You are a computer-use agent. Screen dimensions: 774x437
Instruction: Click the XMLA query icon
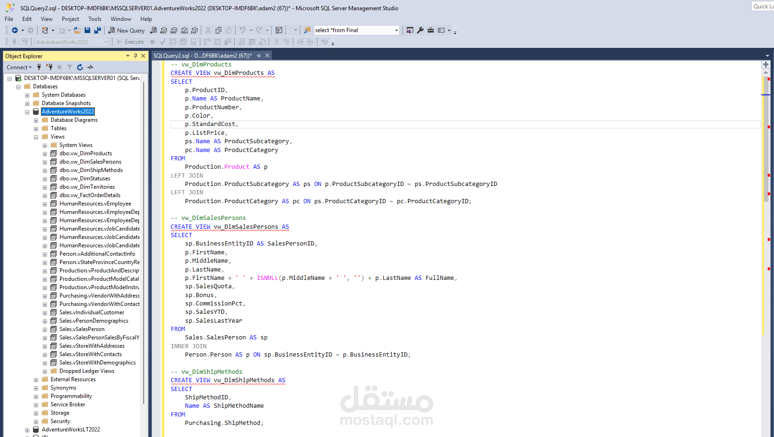point(184,30)
